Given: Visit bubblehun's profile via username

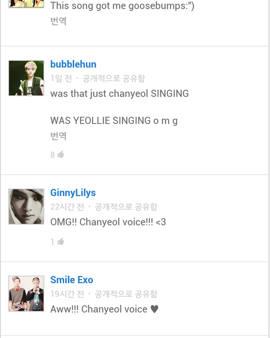Looking at the screenshot, I should point(73,64).
